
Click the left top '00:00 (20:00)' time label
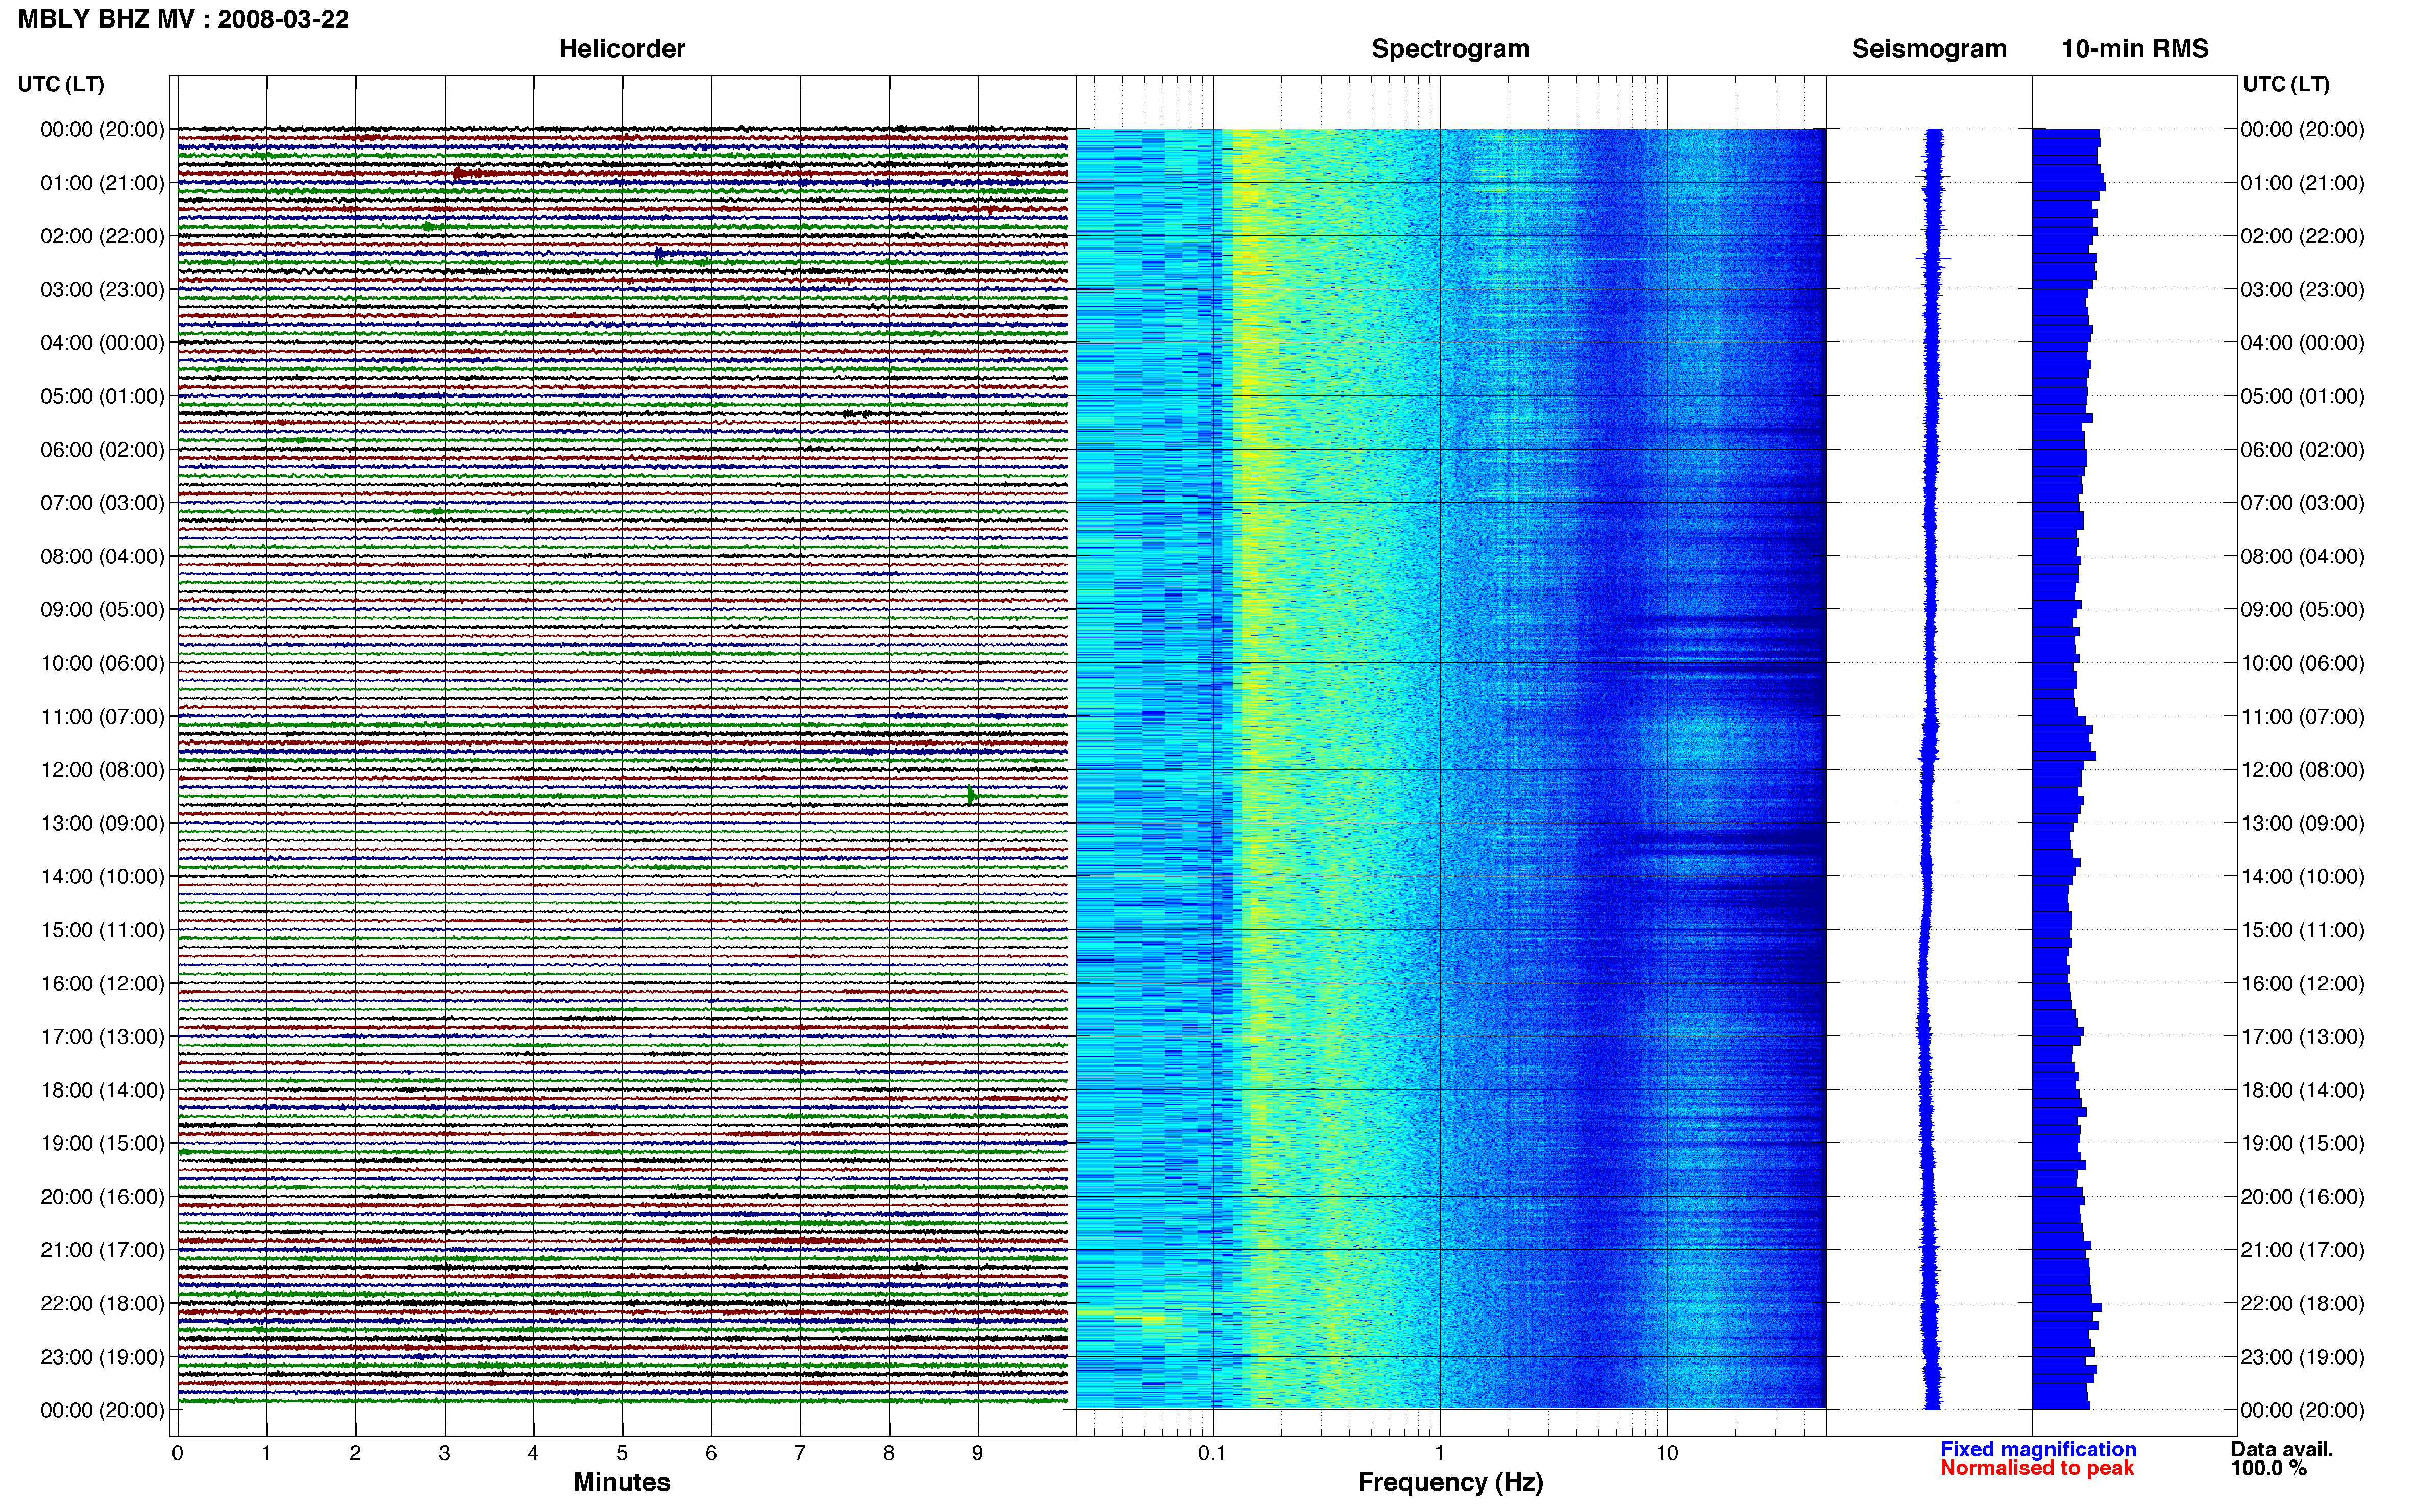[x=102, y=129]
